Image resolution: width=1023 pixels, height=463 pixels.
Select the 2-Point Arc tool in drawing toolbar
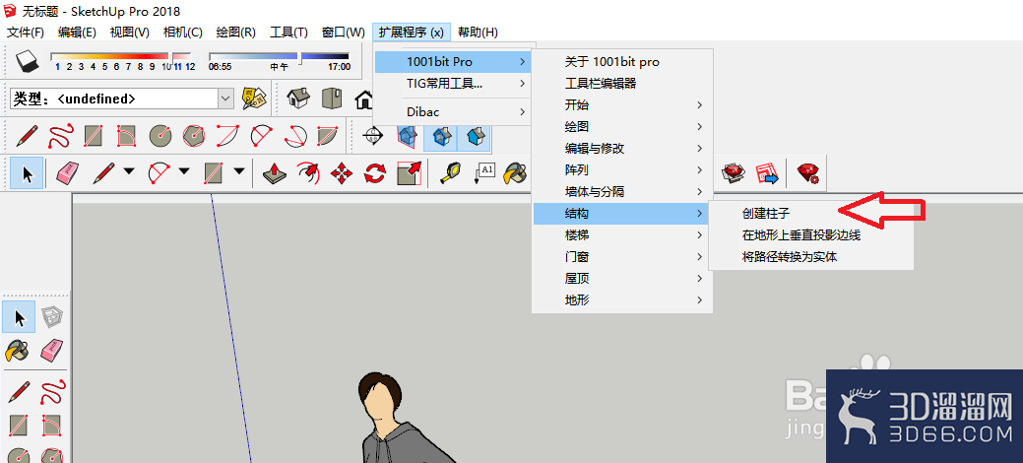261,136
